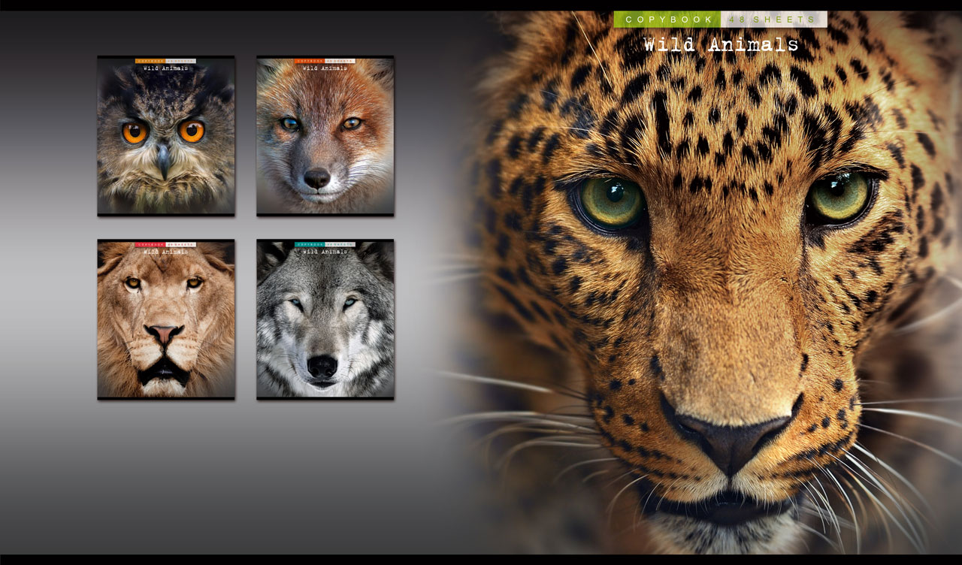Select the large Wild Animals title
This screenshot has height=565, width=962.
coord(721,45)
